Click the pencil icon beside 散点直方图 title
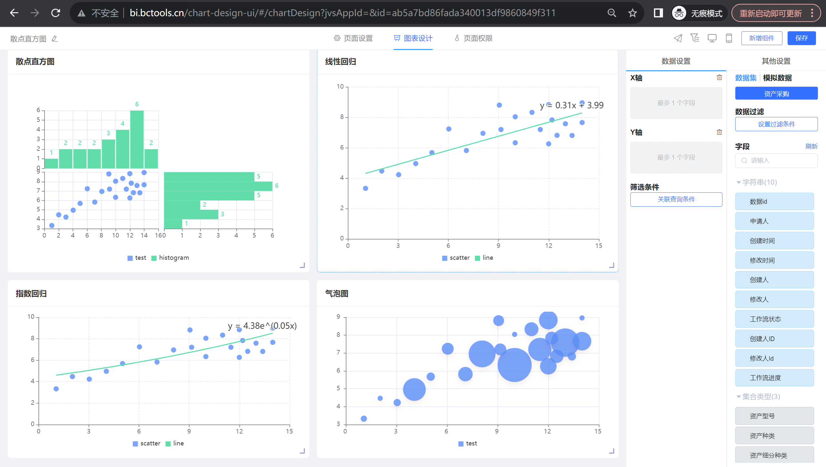The height and width of the screenshot is (467, 826). (x=55, y=39)
